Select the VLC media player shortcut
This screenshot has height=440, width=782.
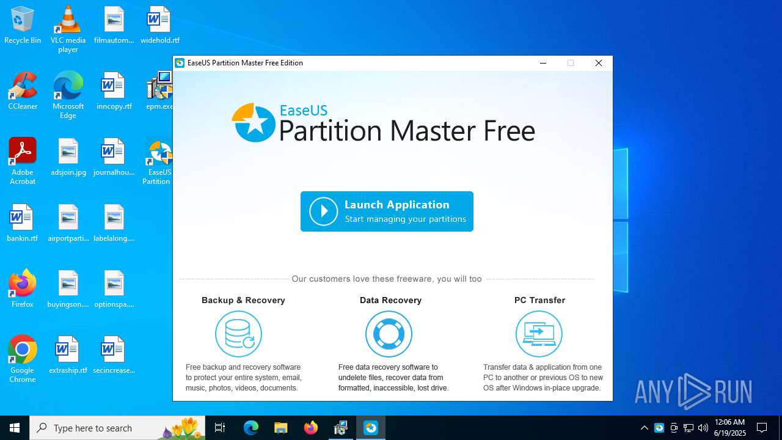[x=68, y=29]
